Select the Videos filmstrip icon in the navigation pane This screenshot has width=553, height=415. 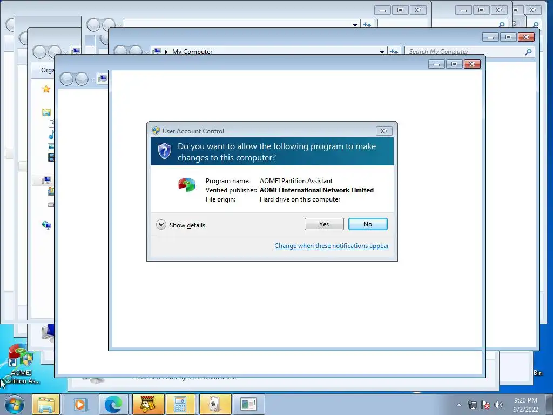pos(51,157)
